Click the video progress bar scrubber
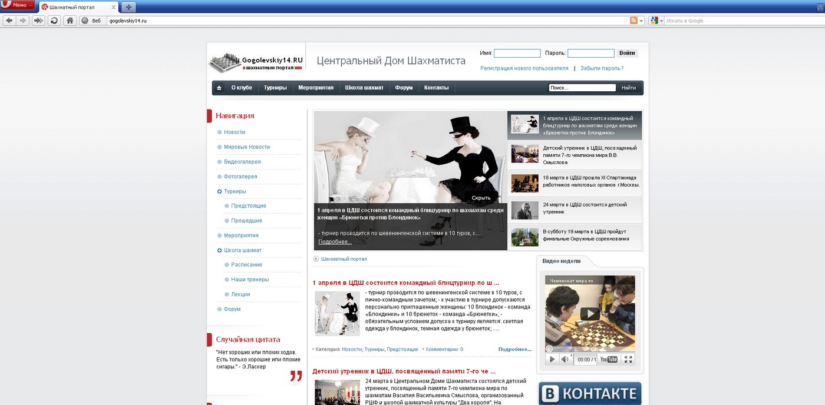 [549, 349]
